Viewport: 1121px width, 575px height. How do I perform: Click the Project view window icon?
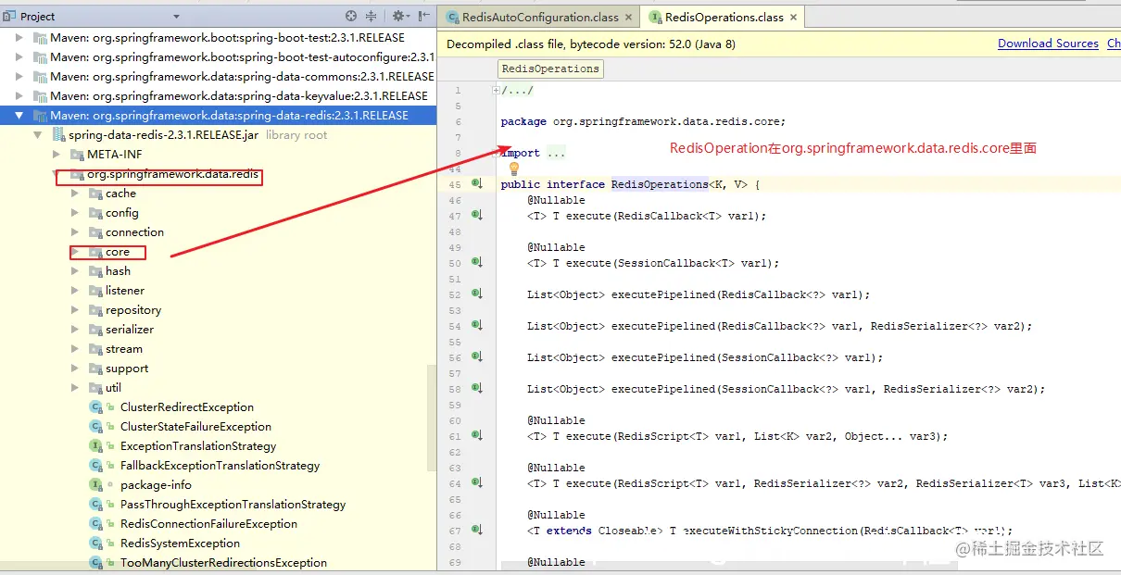tap(10, 16)
